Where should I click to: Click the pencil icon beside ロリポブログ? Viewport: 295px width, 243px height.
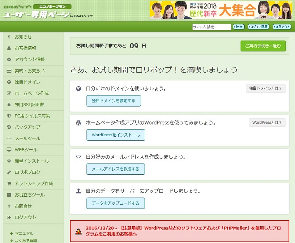tap(9, 172)
